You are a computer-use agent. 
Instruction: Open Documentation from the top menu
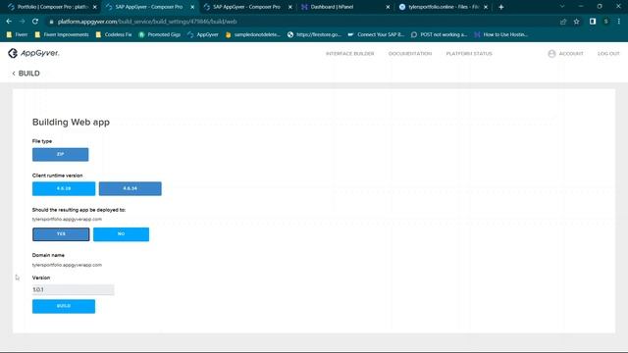410,54
